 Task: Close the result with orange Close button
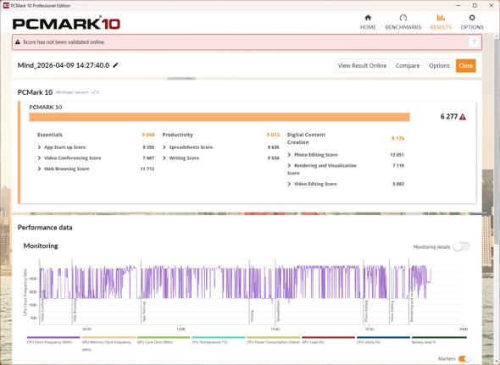pos(465,66)
